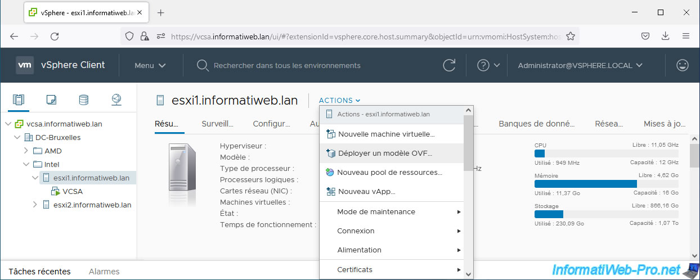Image resolution: width=700 pixels, height=280 pixels.
Task: Collapse the esxi1.informatiweb.lan host node
Action: point(35,178)
